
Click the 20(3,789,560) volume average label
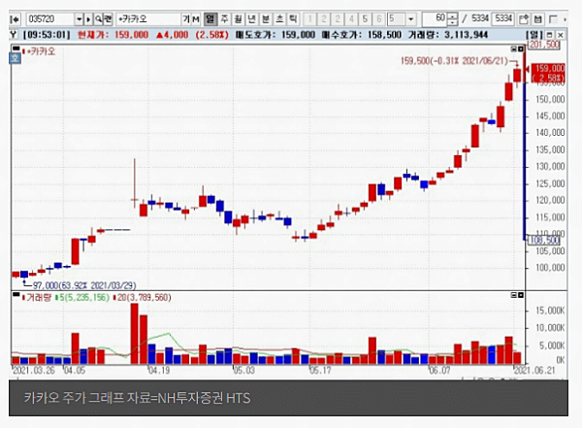[x=144, y=298]
